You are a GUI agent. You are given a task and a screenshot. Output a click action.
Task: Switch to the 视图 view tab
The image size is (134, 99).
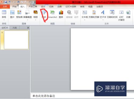[90, 6]
